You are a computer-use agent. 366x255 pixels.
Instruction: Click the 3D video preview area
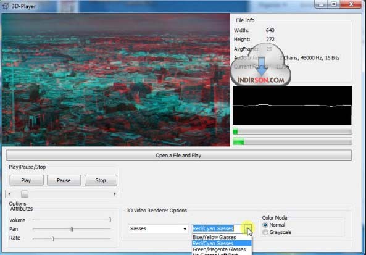[x=116, y=80]
